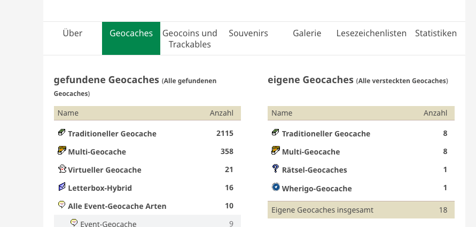Open the Über tab
476x227 pixels.
click(x=73, y=33)
